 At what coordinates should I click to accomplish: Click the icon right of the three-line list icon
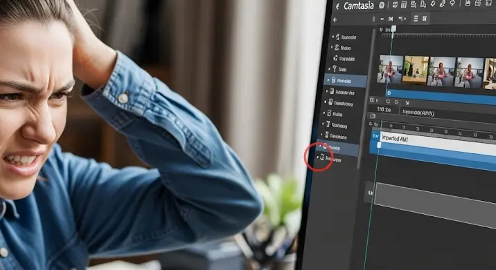[x=425, y=19]
